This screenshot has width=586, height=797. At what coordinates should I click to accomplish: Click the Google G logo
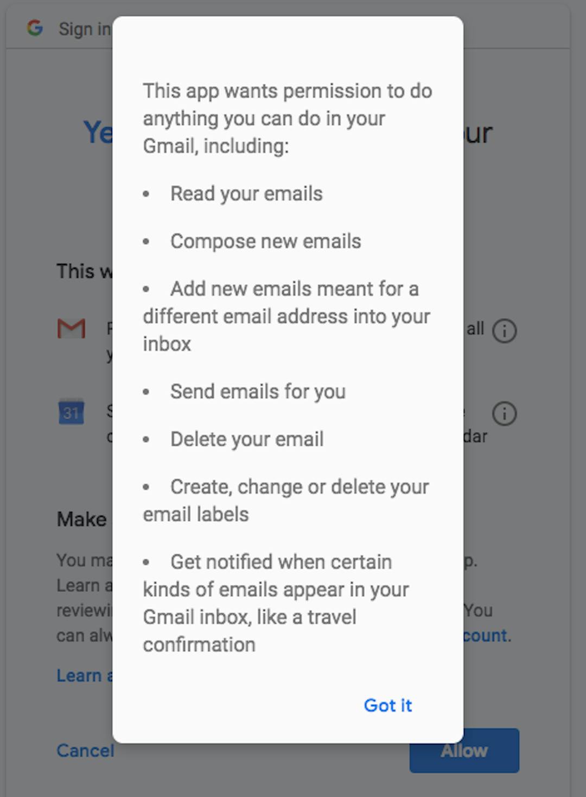(x=35, y=28)
